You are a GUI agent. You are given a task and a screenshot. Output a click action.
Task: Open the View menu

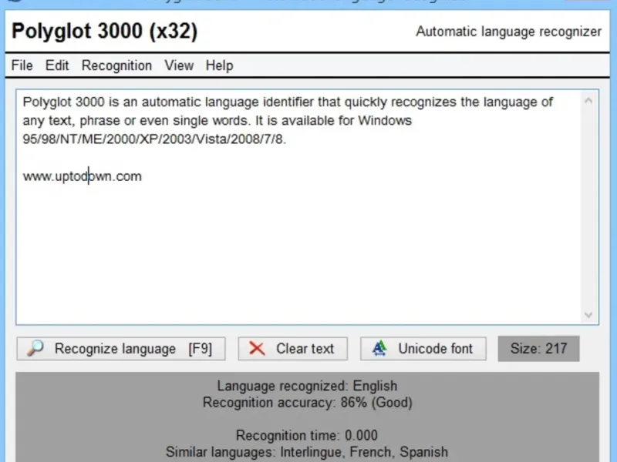(179, 65)
